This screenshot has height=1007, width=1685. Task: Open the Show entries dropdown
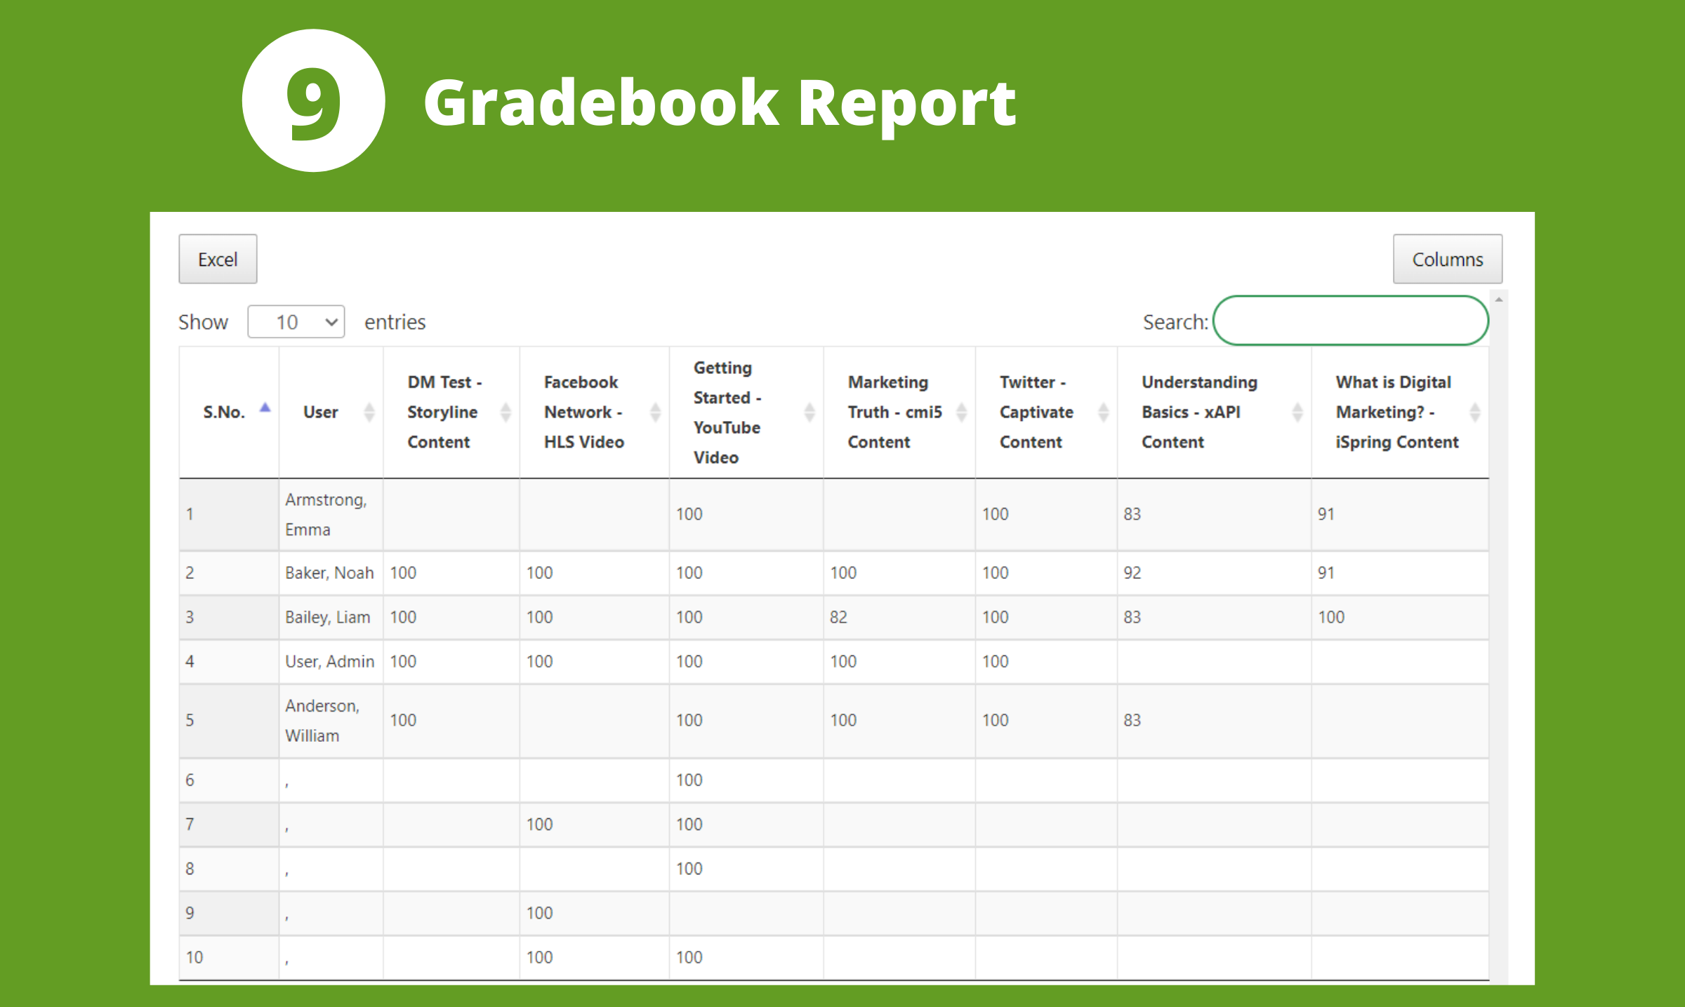coord(296,322)
